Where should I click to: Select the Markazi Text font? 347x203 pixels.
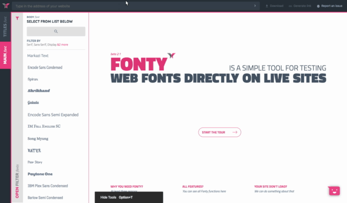coord(38,56)
